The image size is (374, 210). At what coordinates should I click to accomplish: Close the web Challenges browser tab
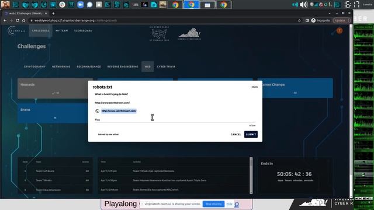(46, 13)
